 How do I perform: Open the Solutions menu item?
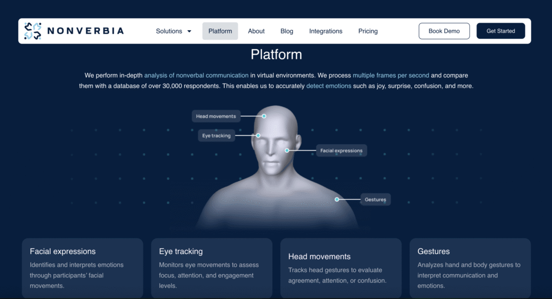click(169, 31)
